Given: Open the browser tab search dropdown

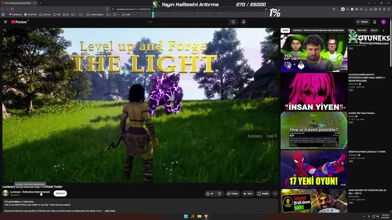Looking at the screenshot, I should [x=369, y=3].
